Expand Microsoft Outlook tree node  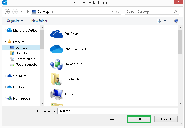click(x=5, y=31)
